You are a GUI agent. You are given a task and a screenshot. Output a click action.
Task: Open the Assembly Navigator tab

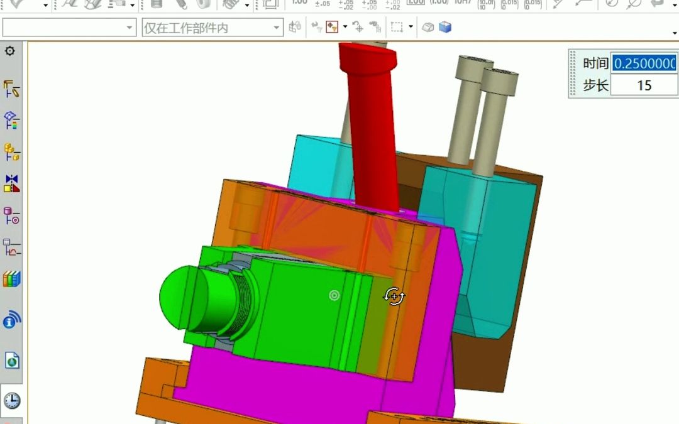pos(11,89)
